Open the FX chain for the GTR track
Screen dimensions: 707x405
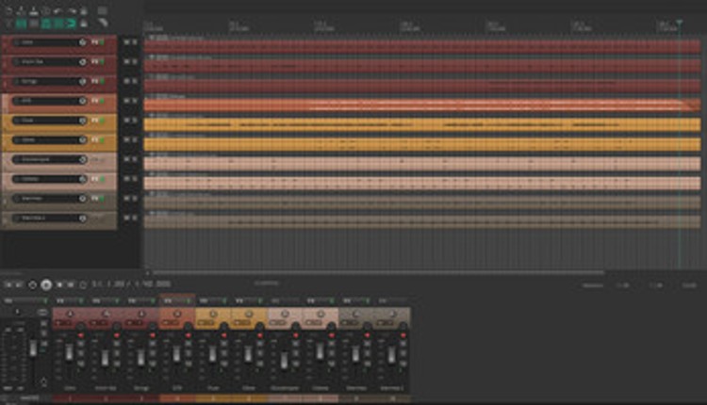94,102
